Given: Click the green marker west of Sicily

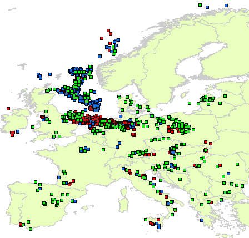Looking at the screenshot, I should 146,220.
